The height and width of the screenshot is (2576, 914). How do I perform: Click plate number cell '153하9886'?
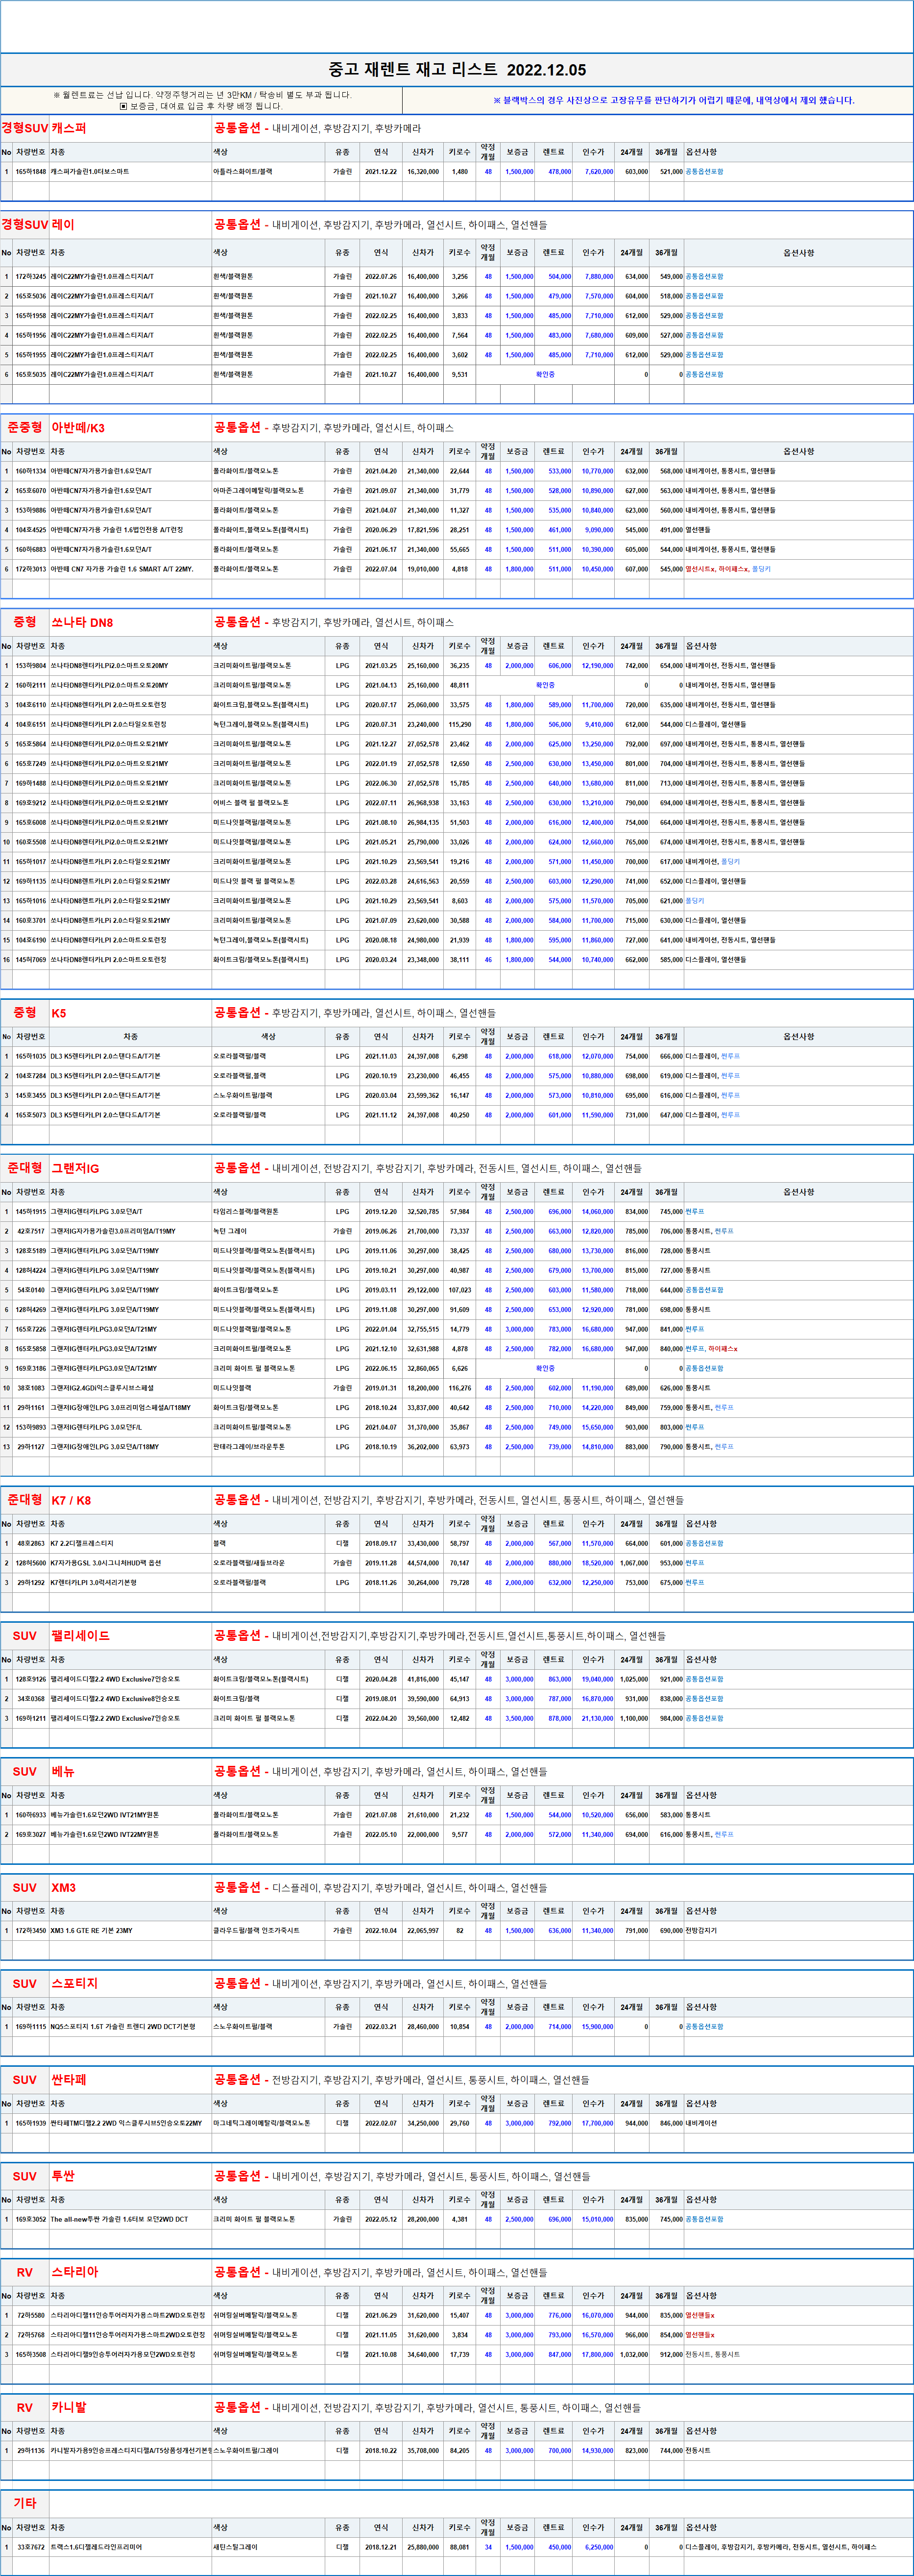[x=31, y=510]
